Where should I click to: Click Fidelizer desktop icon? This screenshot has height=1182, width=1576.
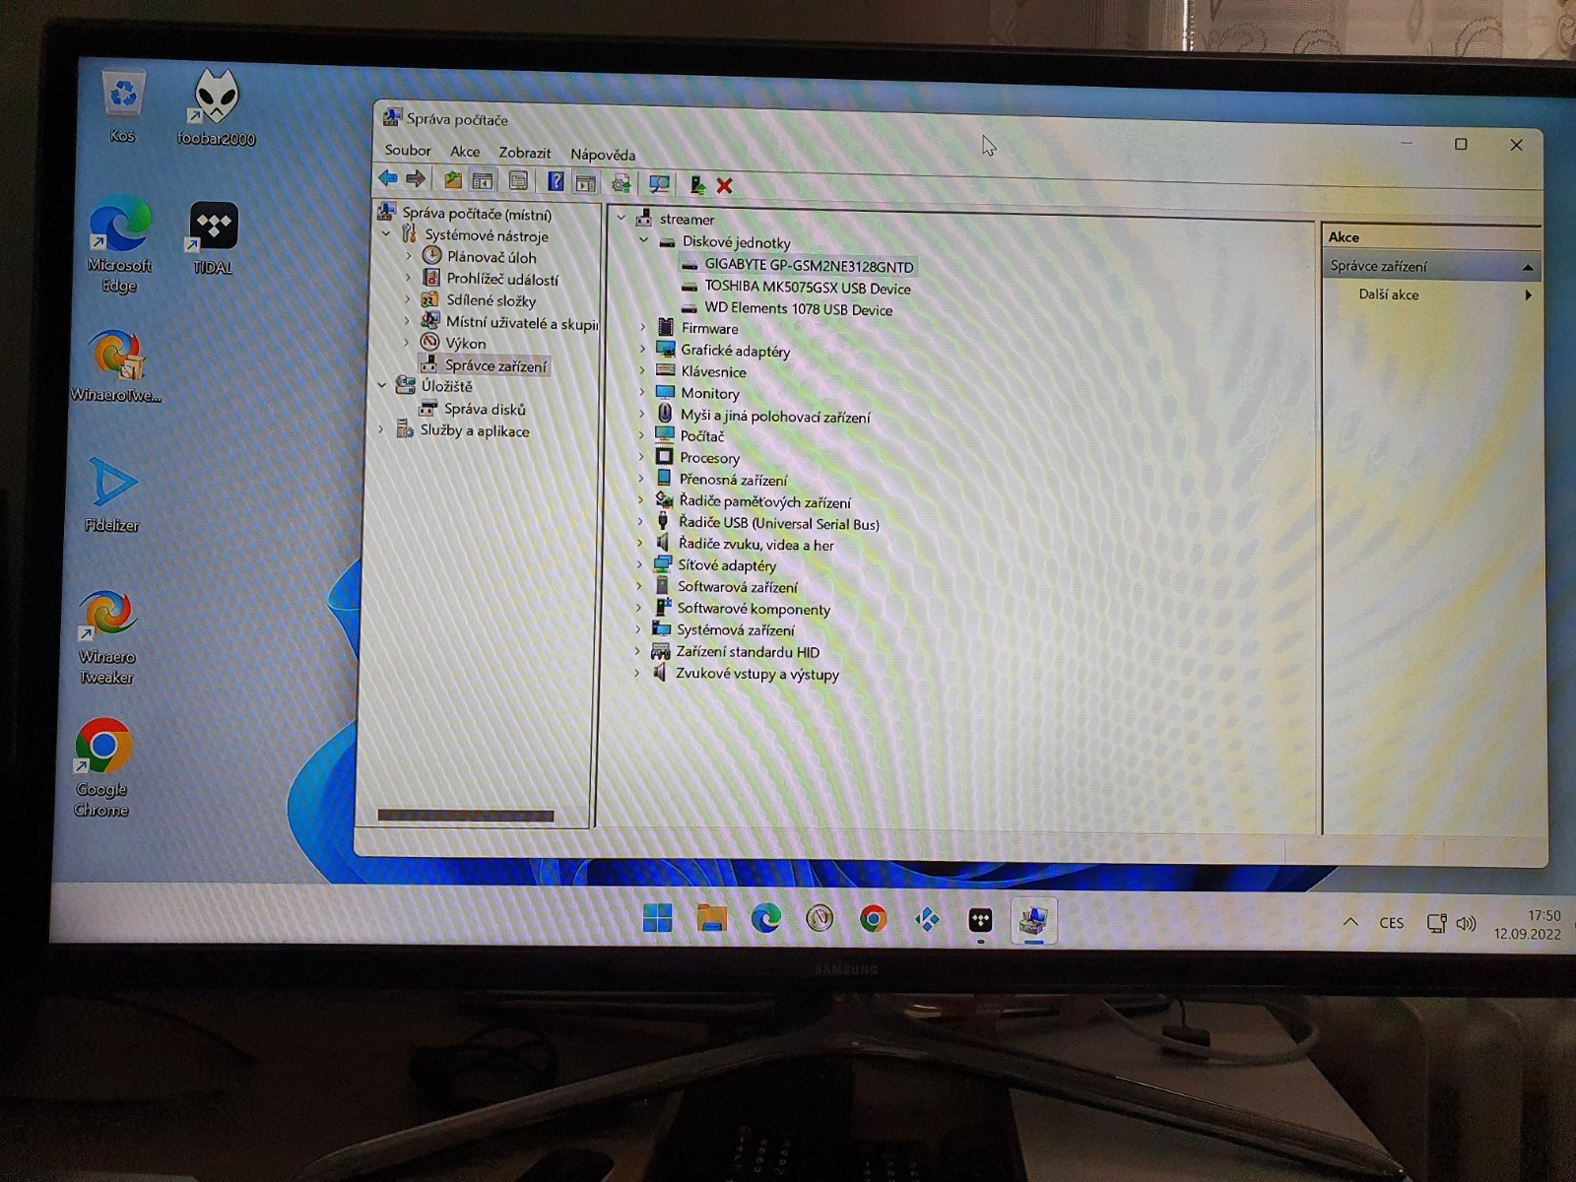click(112, 494)
